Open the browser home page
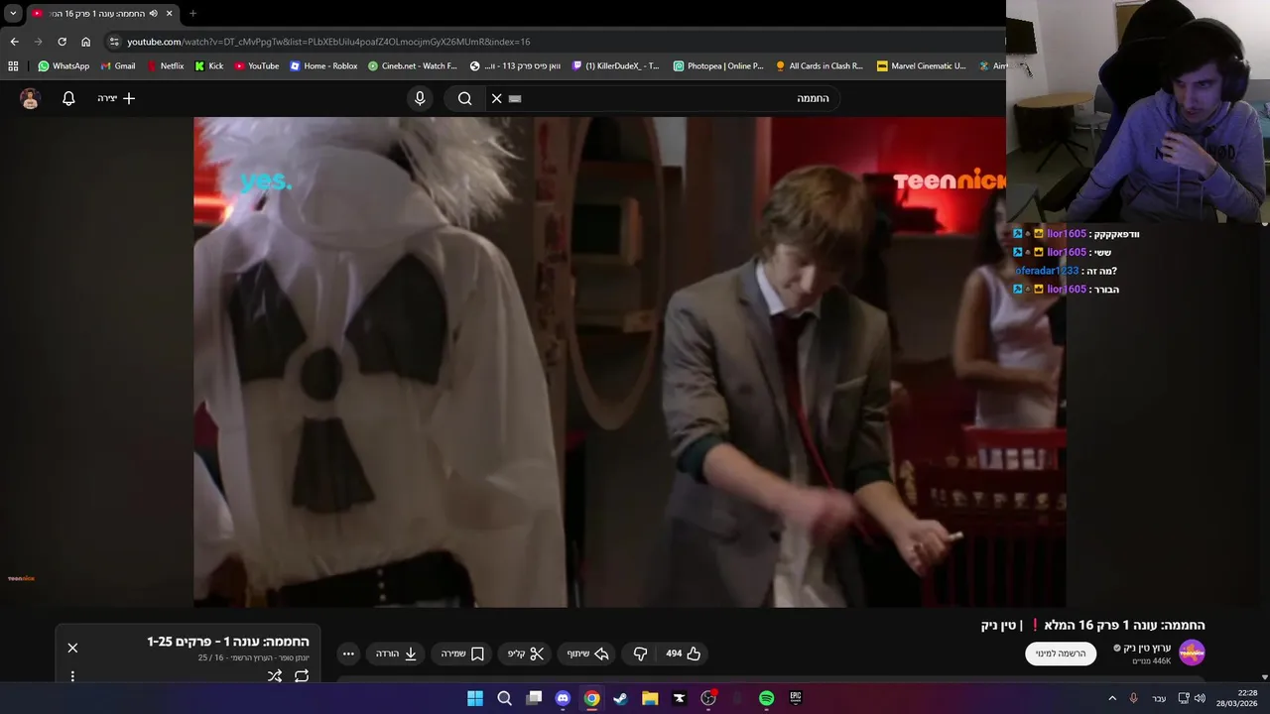Screen dimensions: 1270x714 (x=85, y=42)
